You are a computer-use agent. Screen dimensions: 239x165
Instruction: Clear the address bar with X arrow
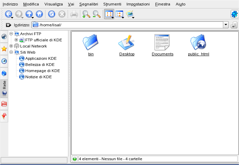click(x=9, y=25)
